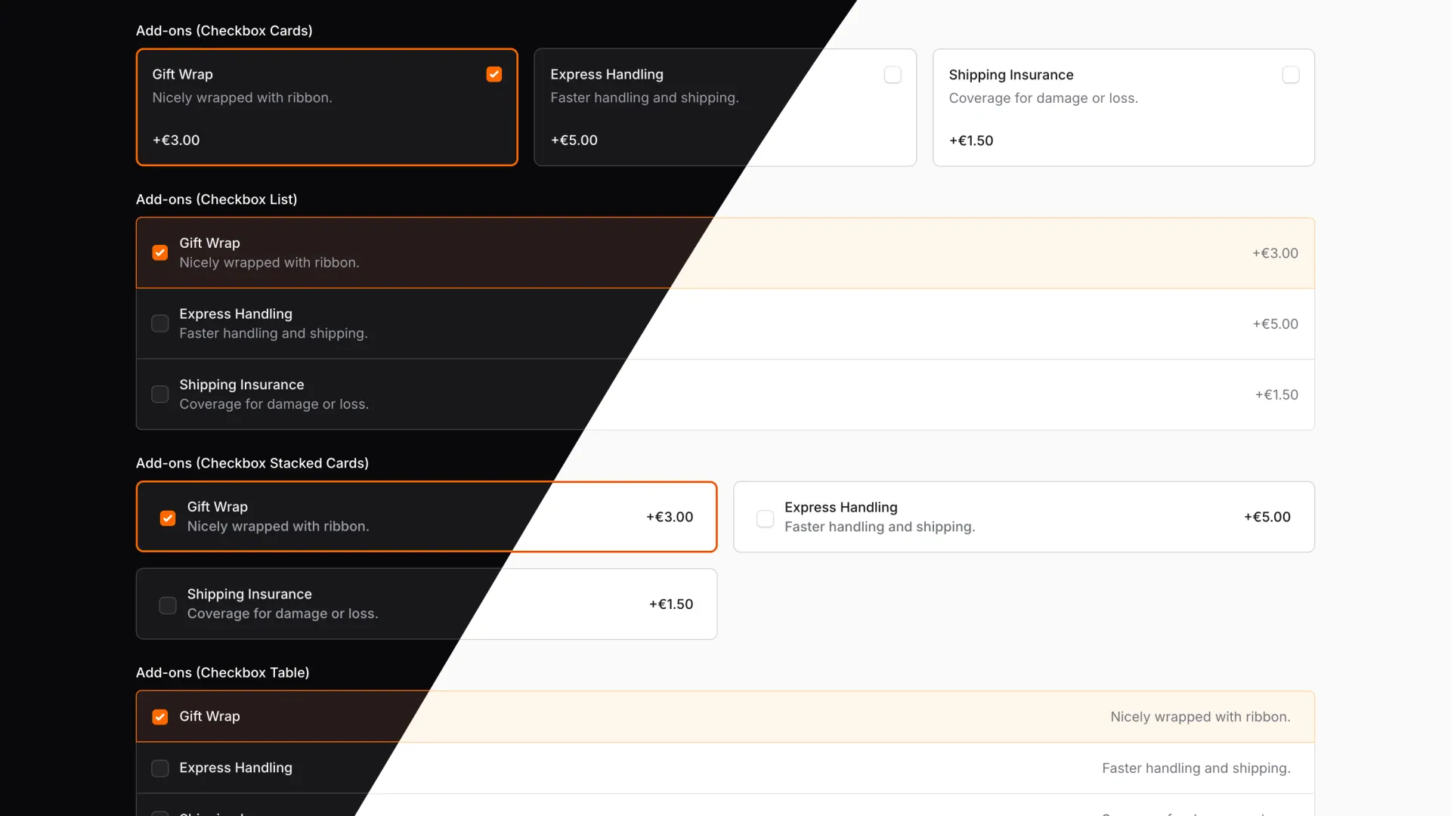
Task: Enable Express Handling in the Checkbox List
Action: pyautogui.click(x=159, y=323)
